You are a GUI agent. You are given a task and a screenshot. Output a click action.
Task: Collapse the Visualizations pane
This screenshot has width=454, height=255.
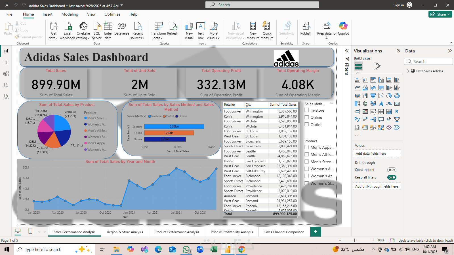pos(398,51)
